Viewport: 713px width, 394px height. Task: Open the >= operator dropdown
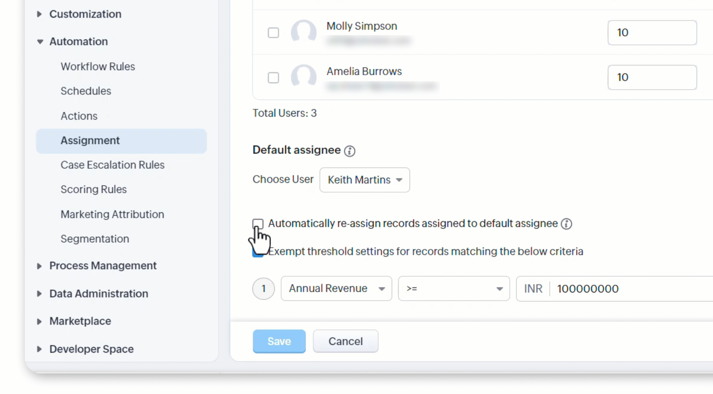pos(453,288)
